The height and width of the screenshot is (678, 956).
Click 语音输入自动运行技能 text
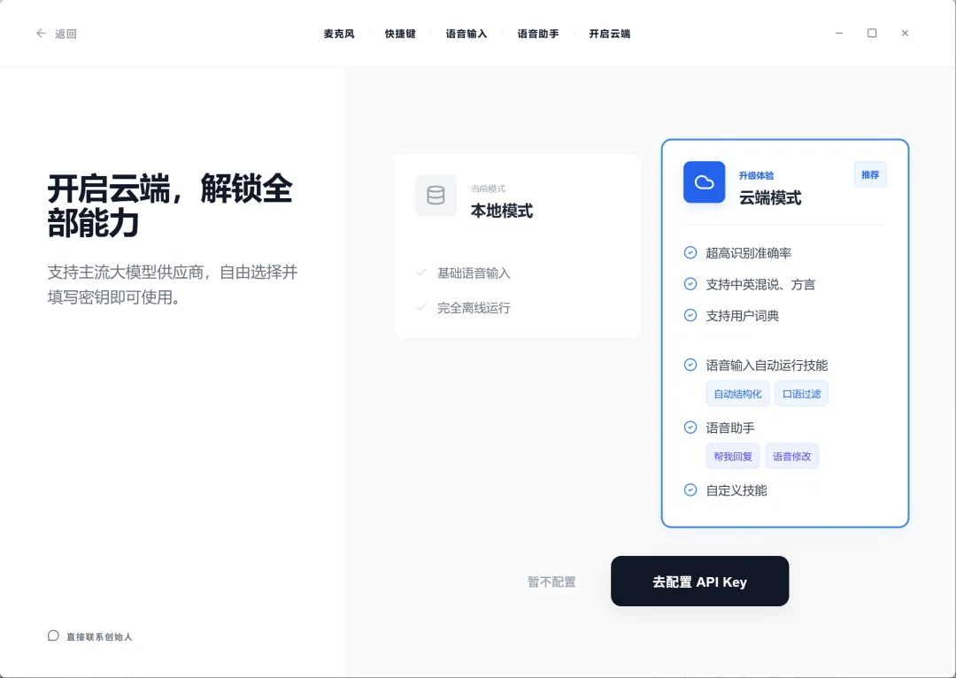click(x=767, y=366)
